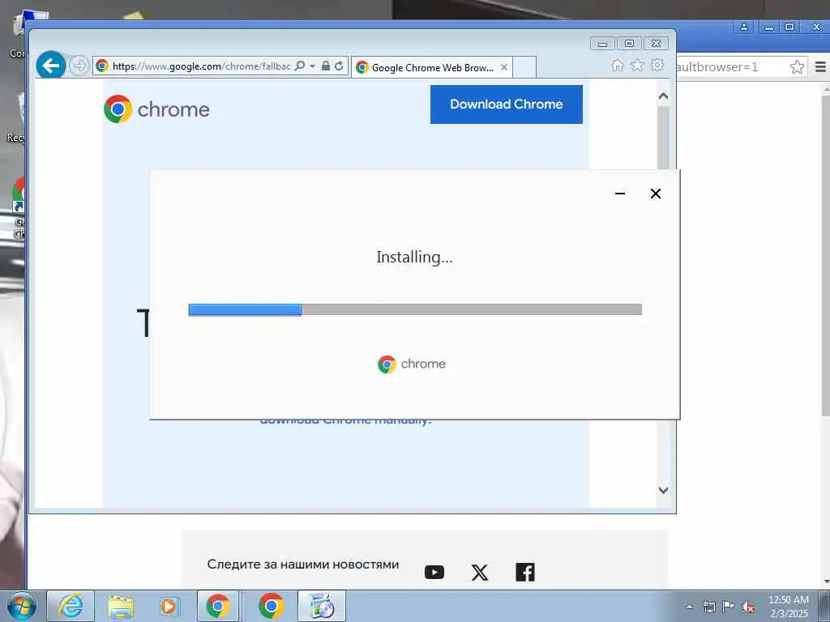The height and width of the screenshot is (622, 830).
Task: Click the taskbar clock 12:50 AM
Action: [x=789, y=600]
